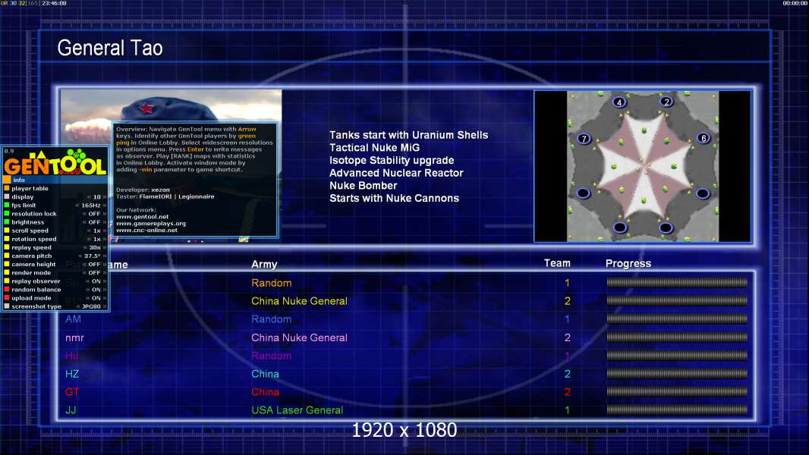Cycle screenshot type with right arrow

[x=105, y=306]
